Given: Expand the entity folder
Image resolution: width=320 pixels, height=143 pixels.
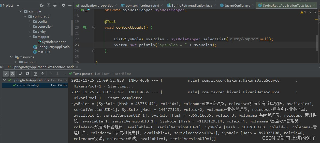Looking at the screenshot, I should click(30, 32).
